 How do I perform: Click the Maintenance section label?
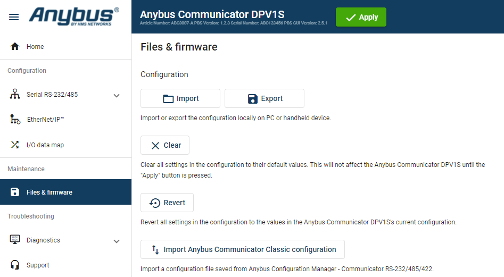click(26, 169)
